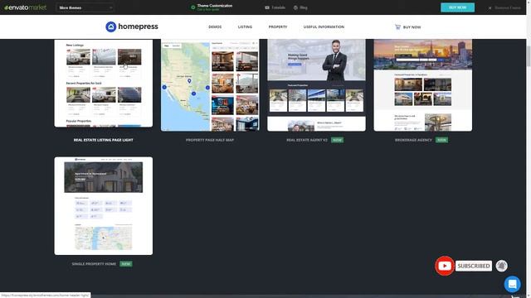Viewport: 531px width, 298px height.
Task: Click the Blog link in top bar
Action: [300, 7]
